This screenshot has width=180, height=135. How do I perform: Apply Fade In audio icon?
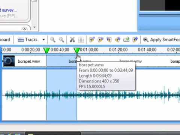[x=92, y=39]
